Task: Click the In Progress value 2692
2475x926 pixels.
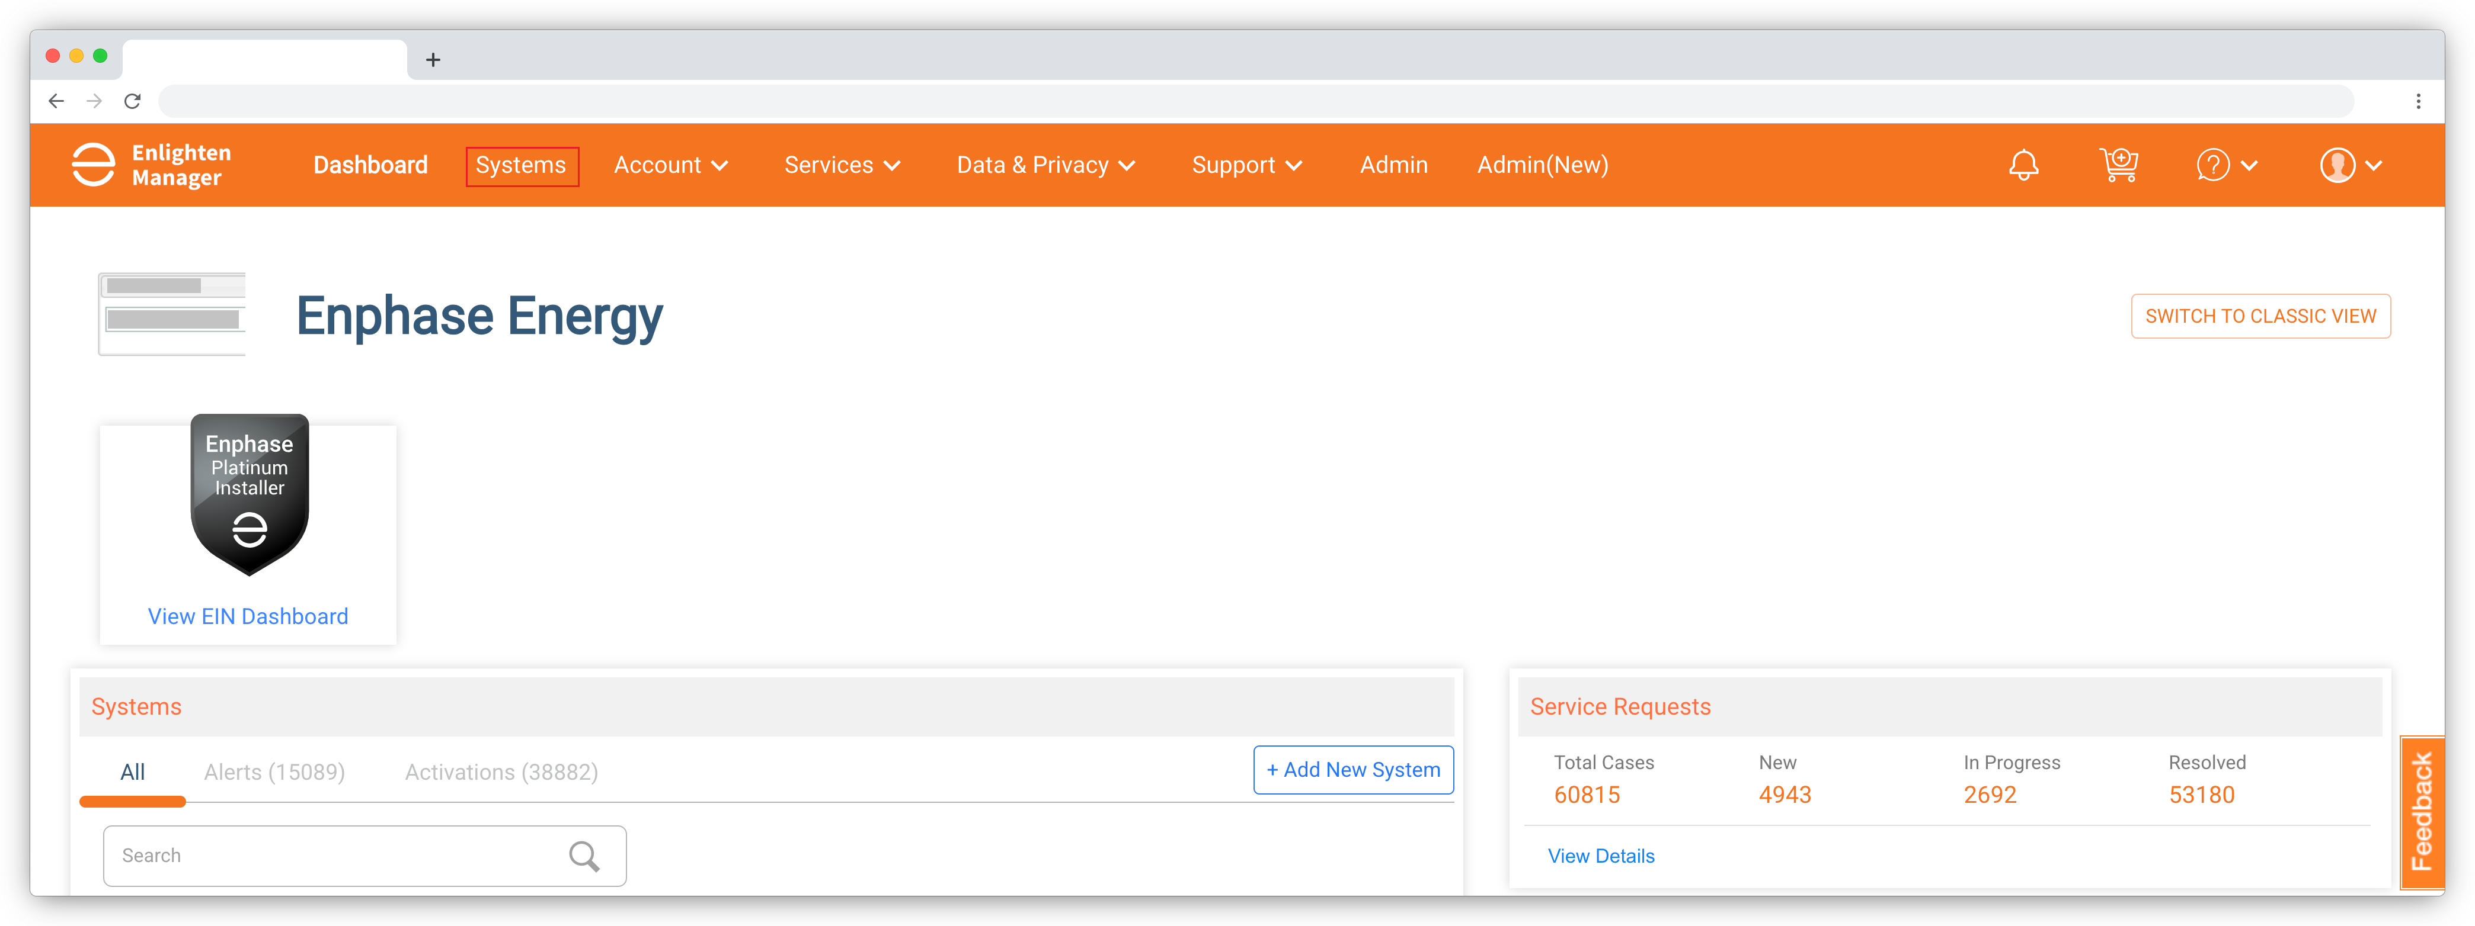Action: (1990, 795)
